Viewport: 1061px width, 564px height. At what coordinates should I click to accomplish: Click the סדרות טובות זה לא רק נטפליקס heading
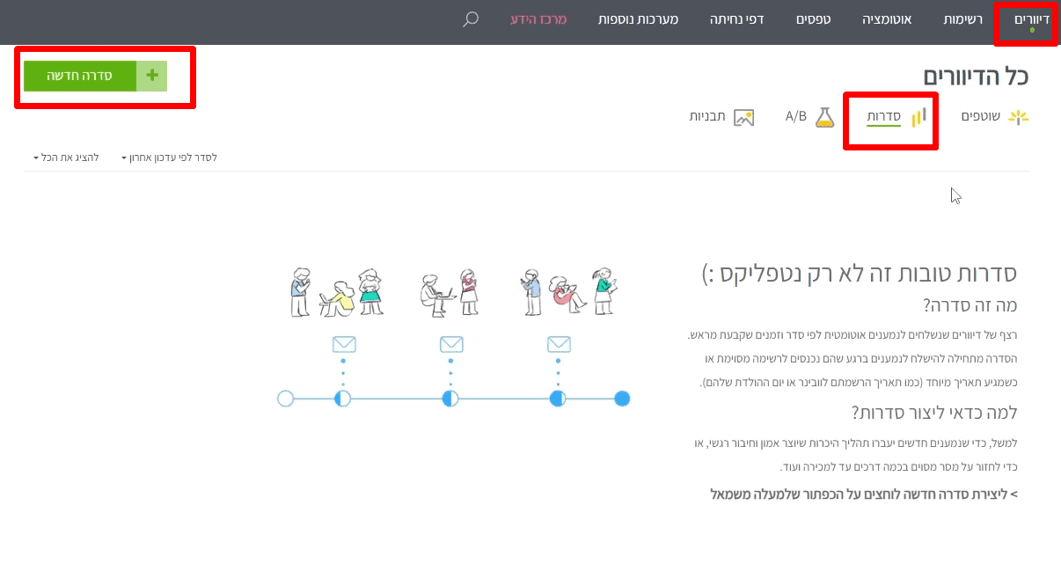click(x=860, y=274)
